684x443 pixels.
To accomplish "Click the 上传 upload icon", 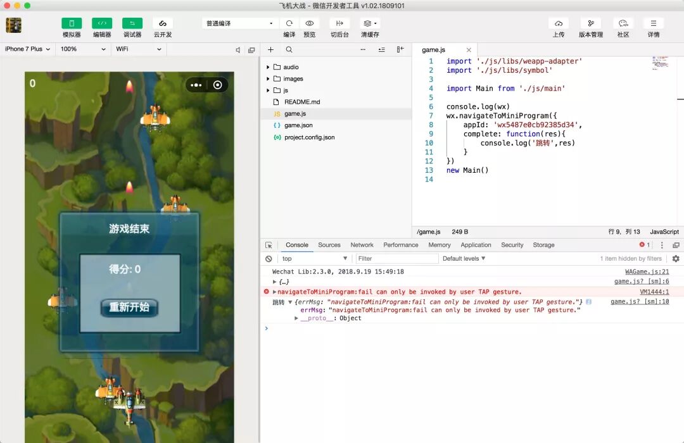I will point(559,23).
